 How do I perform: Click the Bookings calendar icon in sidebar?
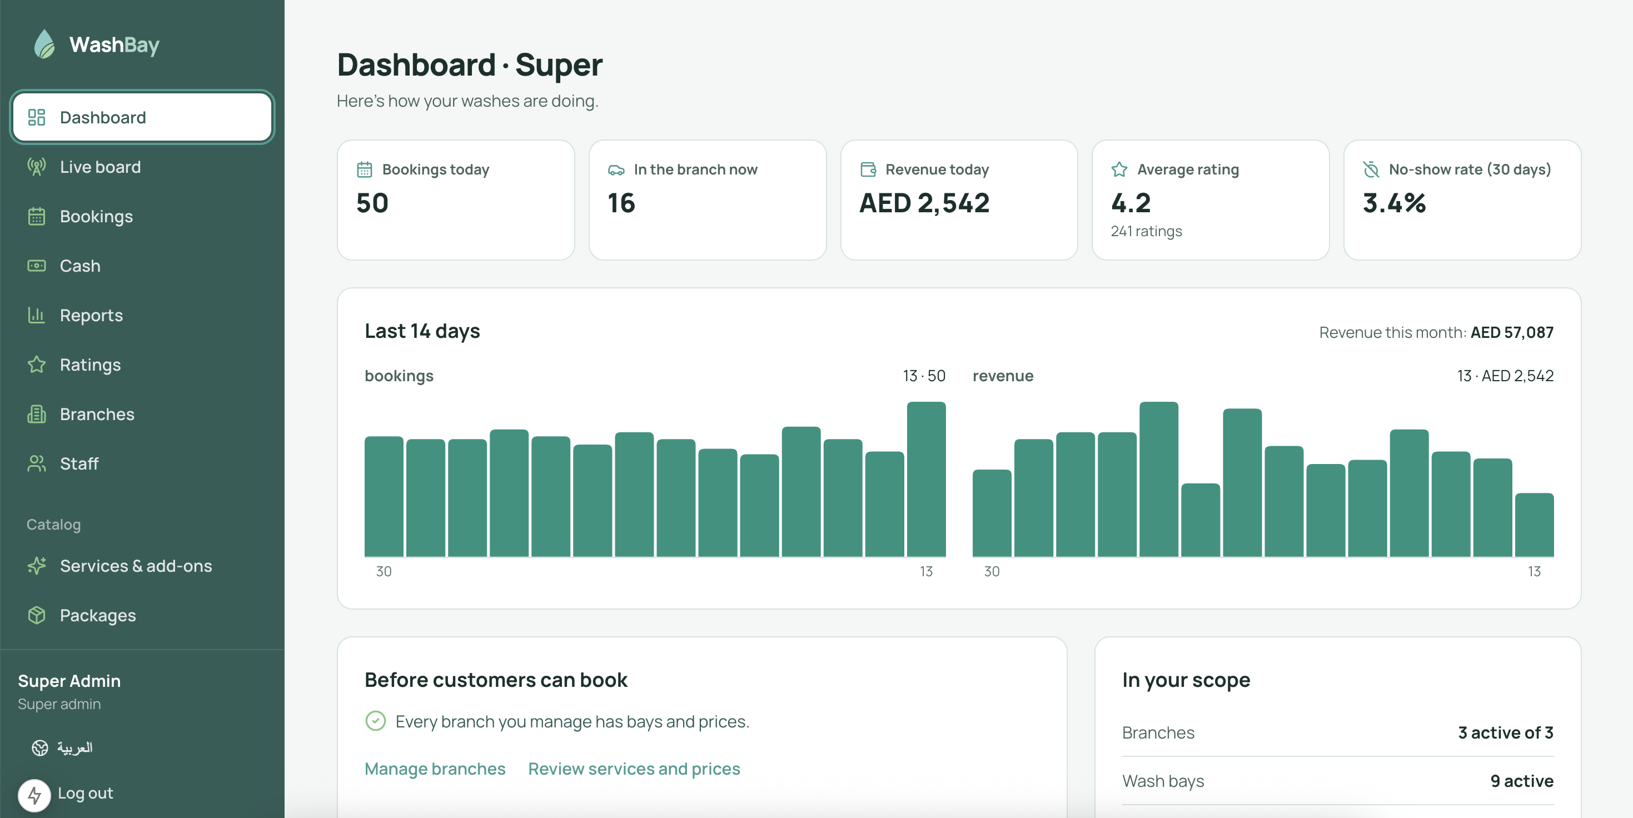(37, 216)
